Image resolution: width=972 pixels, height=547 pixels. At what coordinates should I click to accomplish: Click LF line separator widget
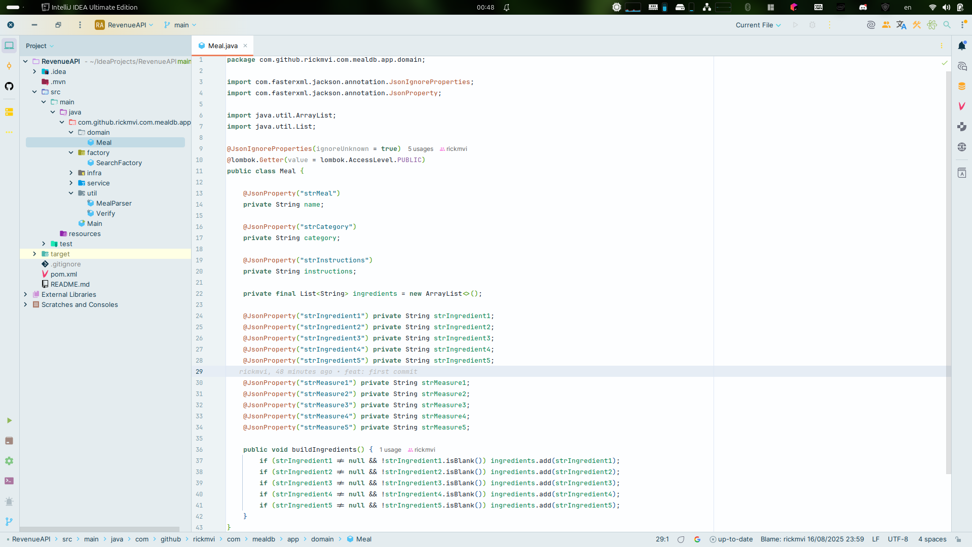click(876, 539)
